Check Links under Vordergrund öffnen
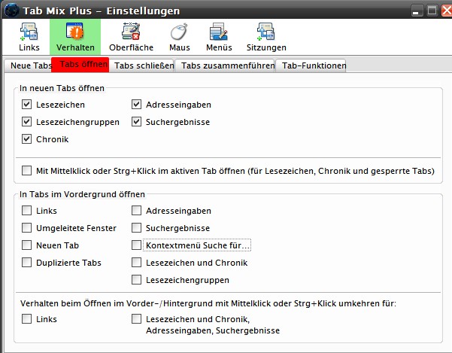 click(27, 211)
